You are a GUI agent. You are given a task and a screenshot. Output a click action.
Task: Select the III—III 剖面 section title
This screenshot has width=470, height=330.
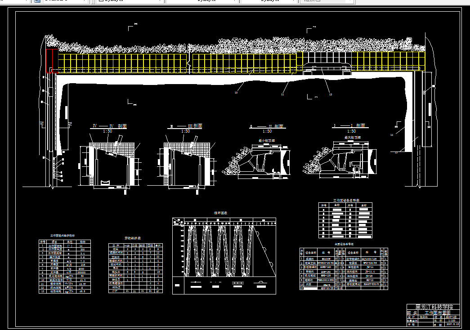186,126
